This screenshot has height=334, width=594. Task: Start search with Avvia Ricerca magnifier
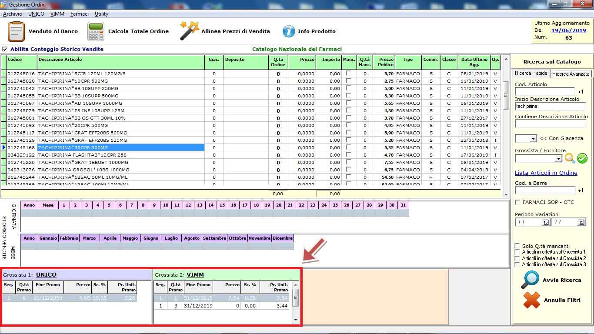click(530, 280)
